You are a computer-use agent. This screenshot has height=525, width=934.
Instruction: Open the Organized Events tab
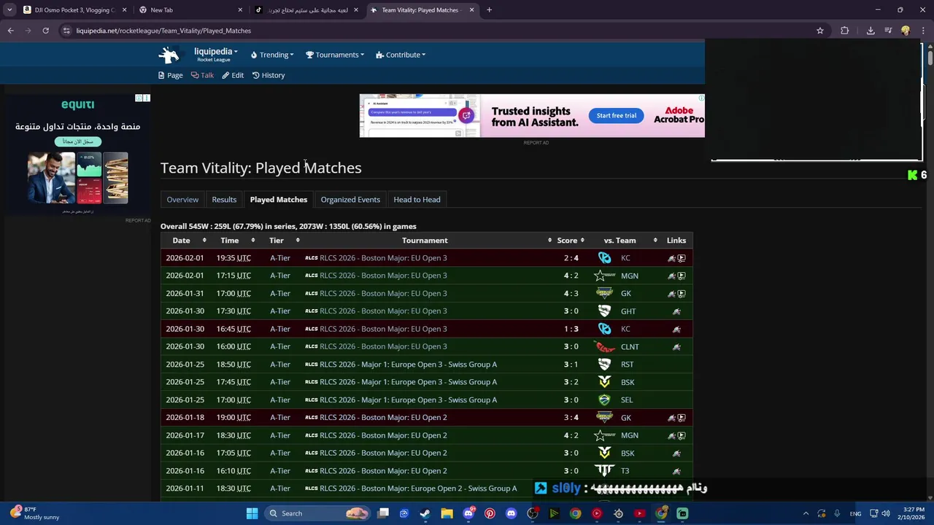(350, 200)
